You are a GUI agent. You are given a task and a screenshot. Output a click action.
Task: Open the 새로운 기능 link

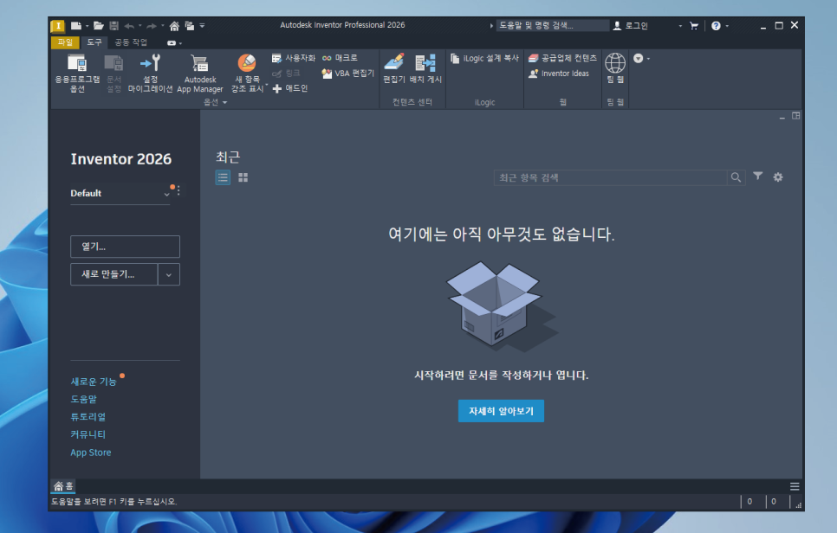coord(94,382)
